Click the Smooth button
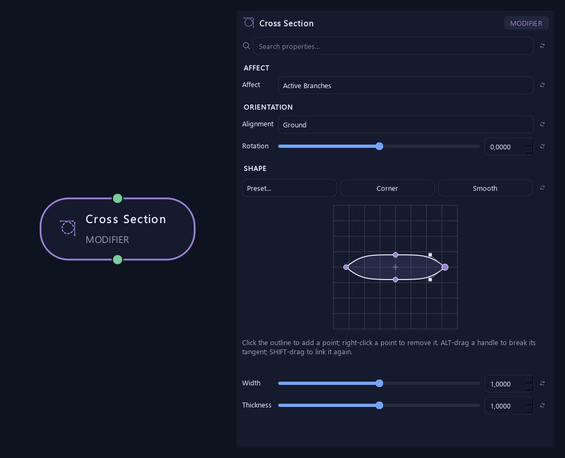This screenshot has width=565, height=458. click(x=485, y=188)
